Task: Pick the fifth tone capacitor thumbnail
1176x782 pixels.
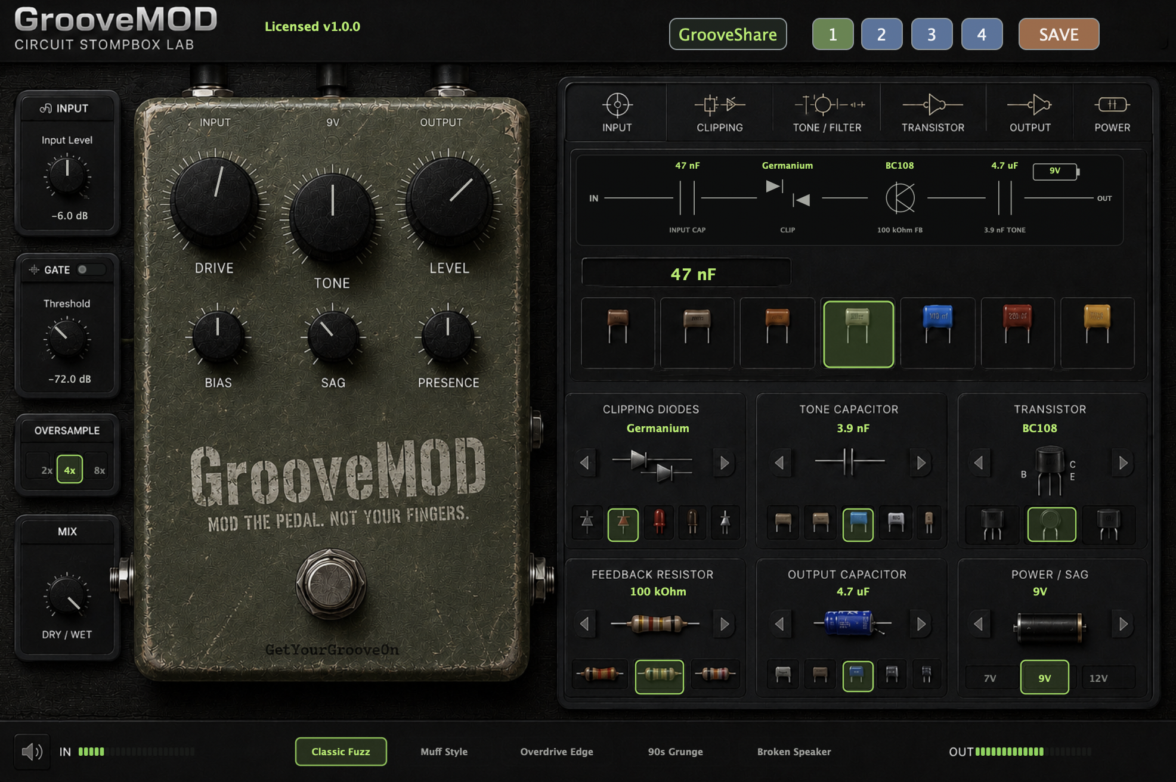Action: [929, 523]
